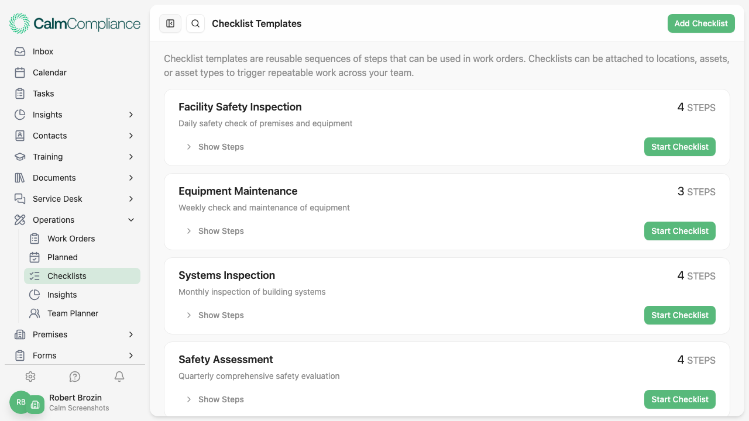
Task: Click the Contacts address book icon
Action: point(20,136)
